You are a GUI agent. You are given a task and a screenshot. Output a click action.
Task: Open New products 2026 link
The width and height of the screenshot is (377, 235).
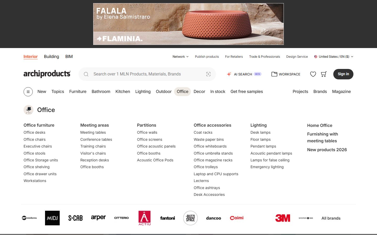[327, 150]
